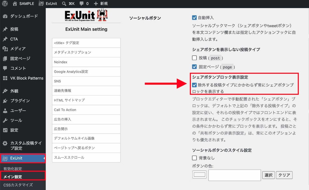Image resolution: width=309 pixels, height=190 pixels.
Task: Click the 設定 sliders icon
Action: point(5,130)
